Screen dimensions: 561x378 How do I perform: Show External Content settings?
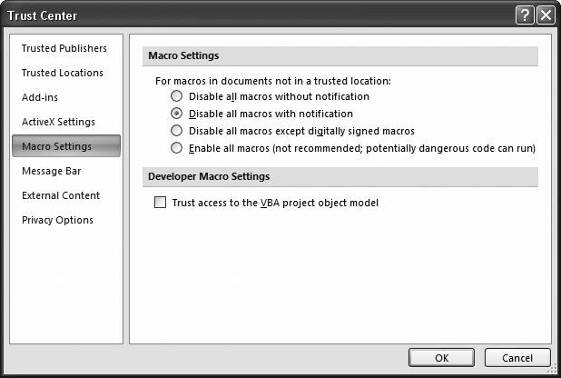(x=61, y=195)
